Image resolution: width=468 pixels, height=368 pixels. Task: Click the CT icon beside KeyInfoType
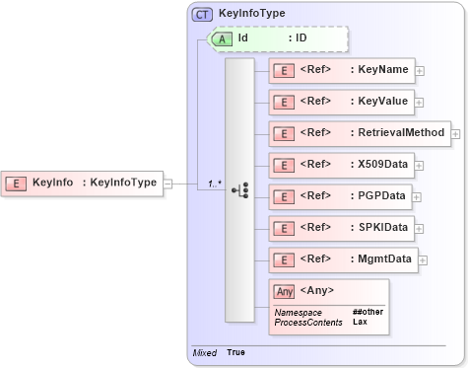click(x=202, y=15)
